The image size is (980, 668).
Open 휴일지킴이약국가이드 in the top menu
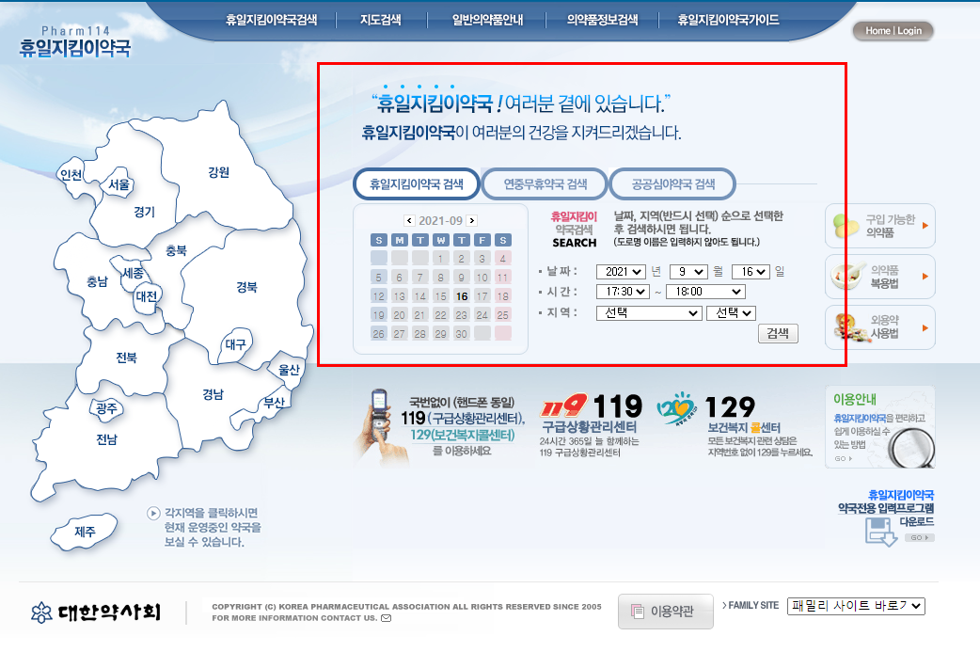pyautogui.click(x=728, y=20)
